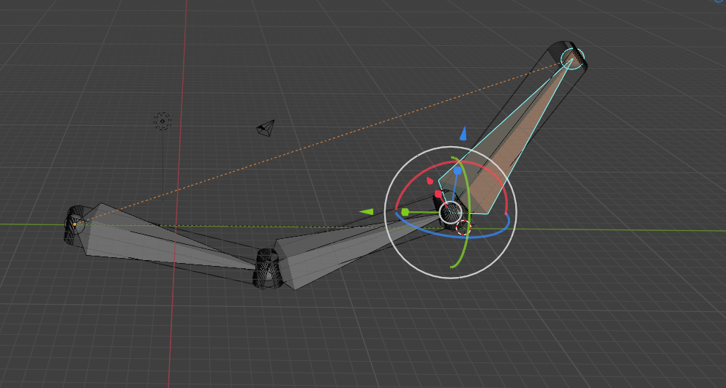Click the green Y-axis scale cube handle
Viewport: 726px width, 388px height.
point(405,212)
